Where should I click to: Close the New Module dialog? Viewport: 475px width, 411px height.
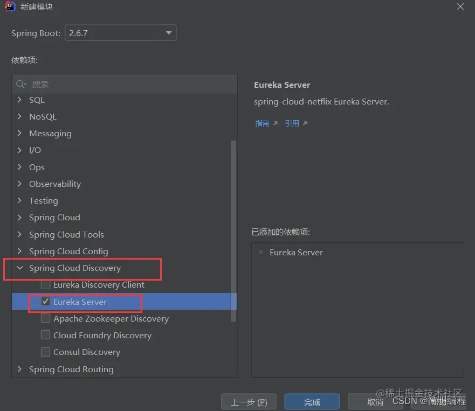[460, 6]
